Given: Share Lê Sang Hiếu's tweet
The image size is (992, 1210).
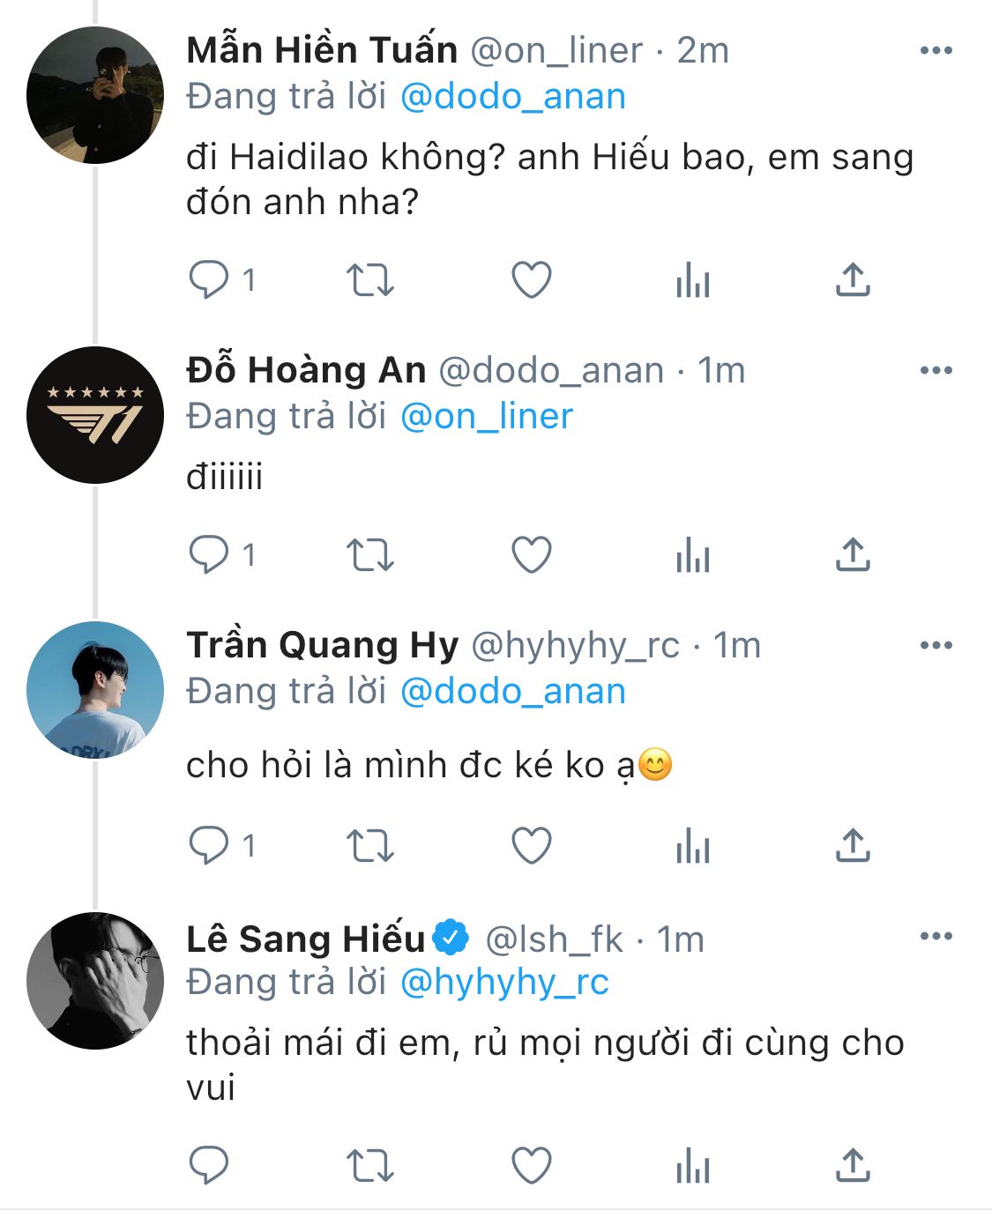Looking at the screenshot, I should click(853, 1166).
